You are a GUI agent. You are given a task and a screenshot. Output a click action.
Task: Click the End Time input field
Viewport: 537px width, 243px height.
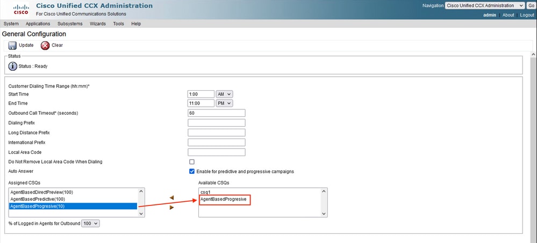tap(201, 103)
